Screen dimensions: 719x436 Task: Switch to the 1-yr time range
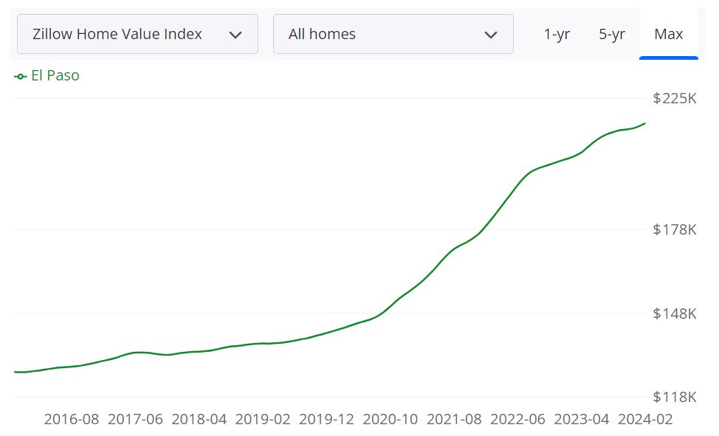(557, 34)
